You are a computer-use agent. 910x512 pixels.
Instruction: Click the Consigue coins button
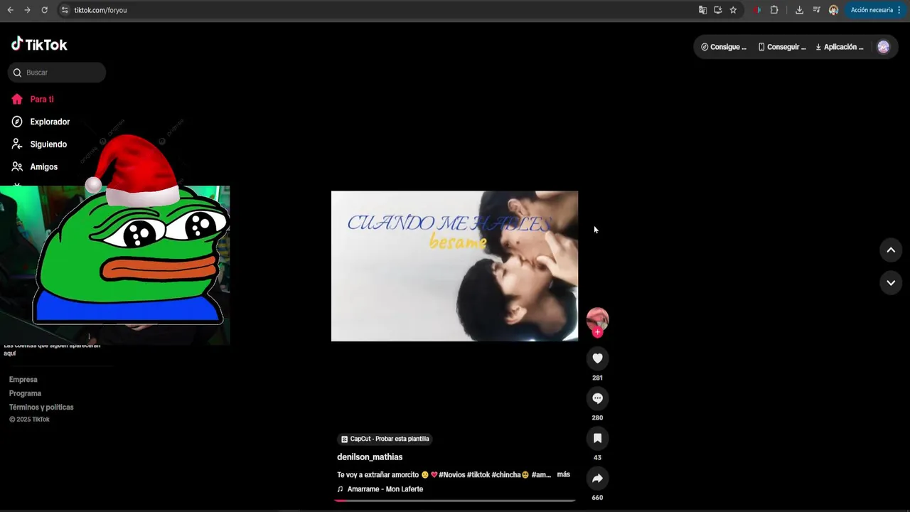[724, 47]
